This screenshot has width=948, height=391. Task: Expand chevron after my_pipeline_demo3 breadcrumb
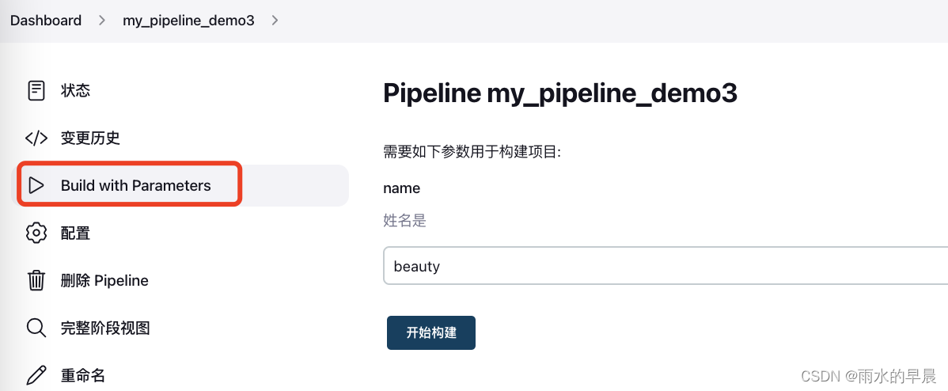click(x=275, y=21)
